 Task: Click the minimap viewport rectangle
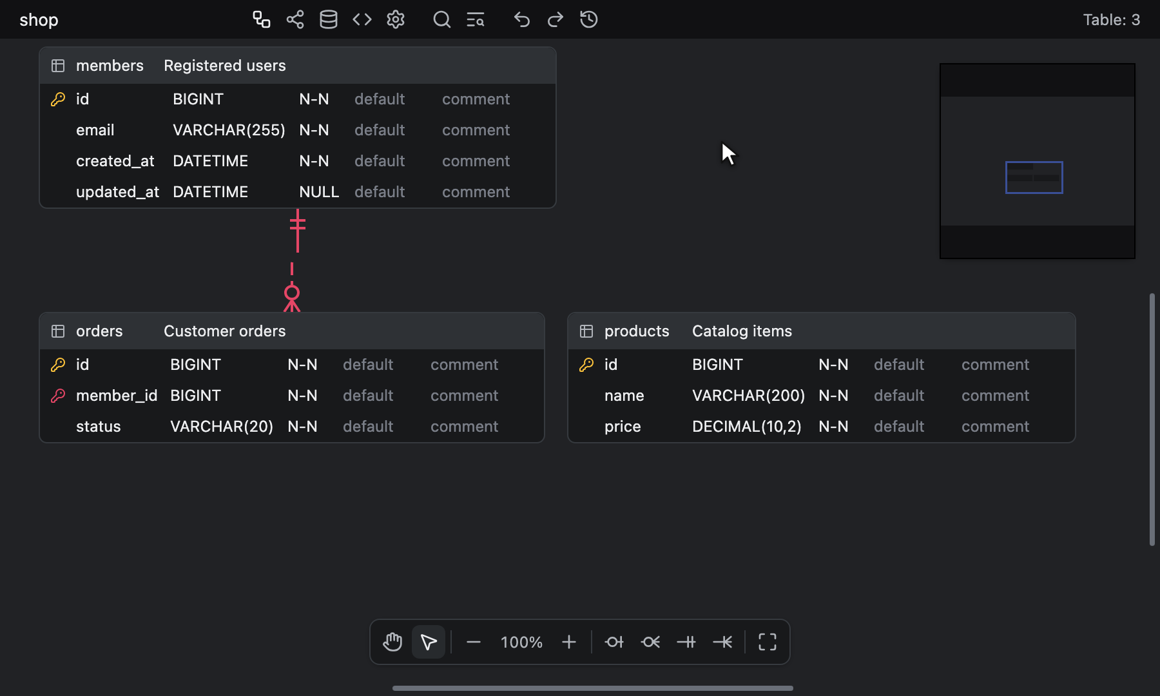[1034, 177]
